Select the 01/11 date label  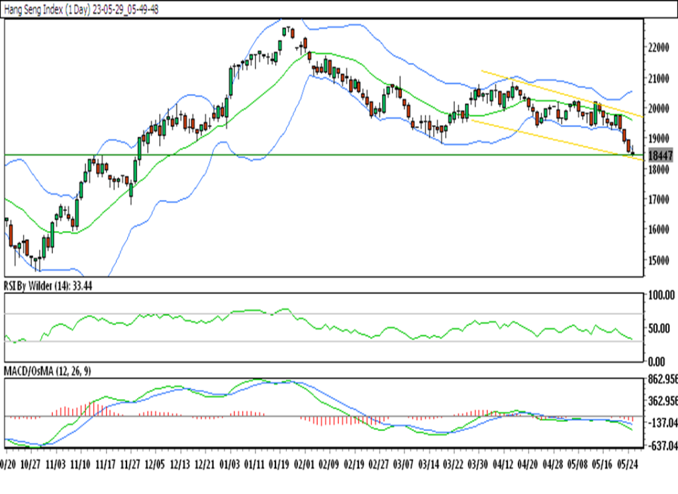click(x=254, y=465)
